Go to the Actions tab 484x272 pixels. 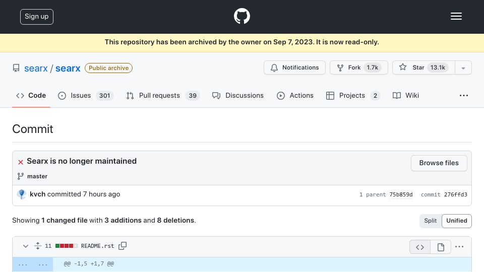click(295, 96)
